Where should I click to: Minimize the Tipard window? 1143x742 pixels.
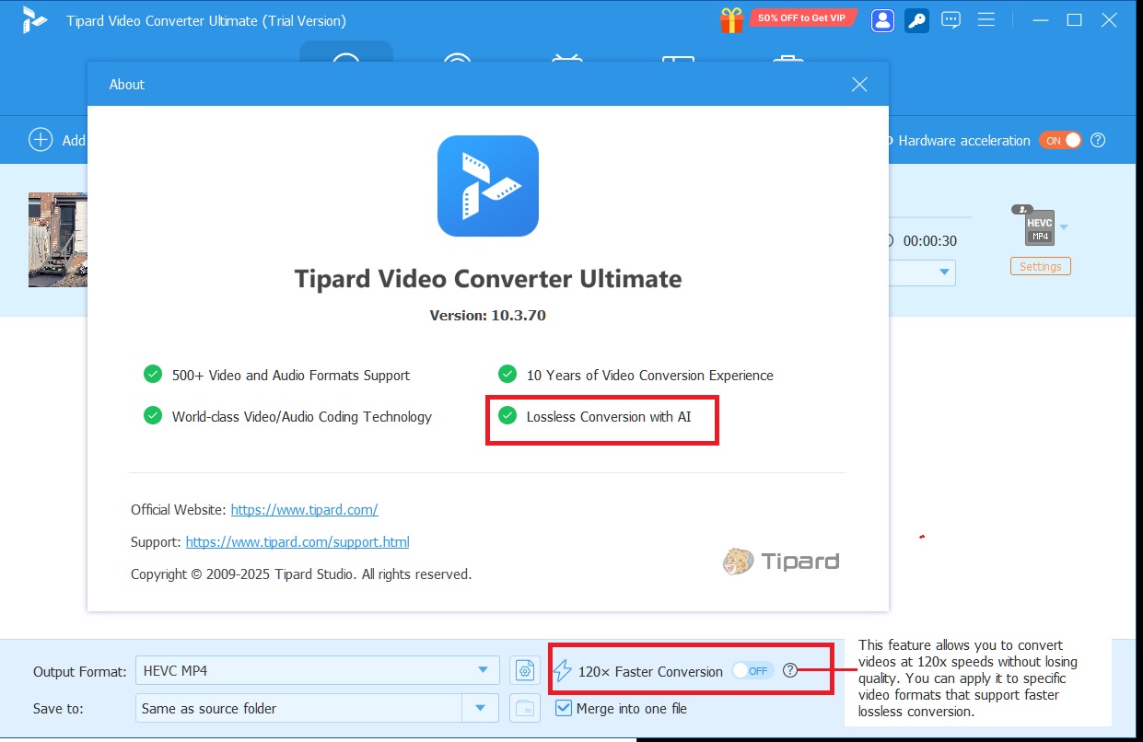coord(1040,20)
